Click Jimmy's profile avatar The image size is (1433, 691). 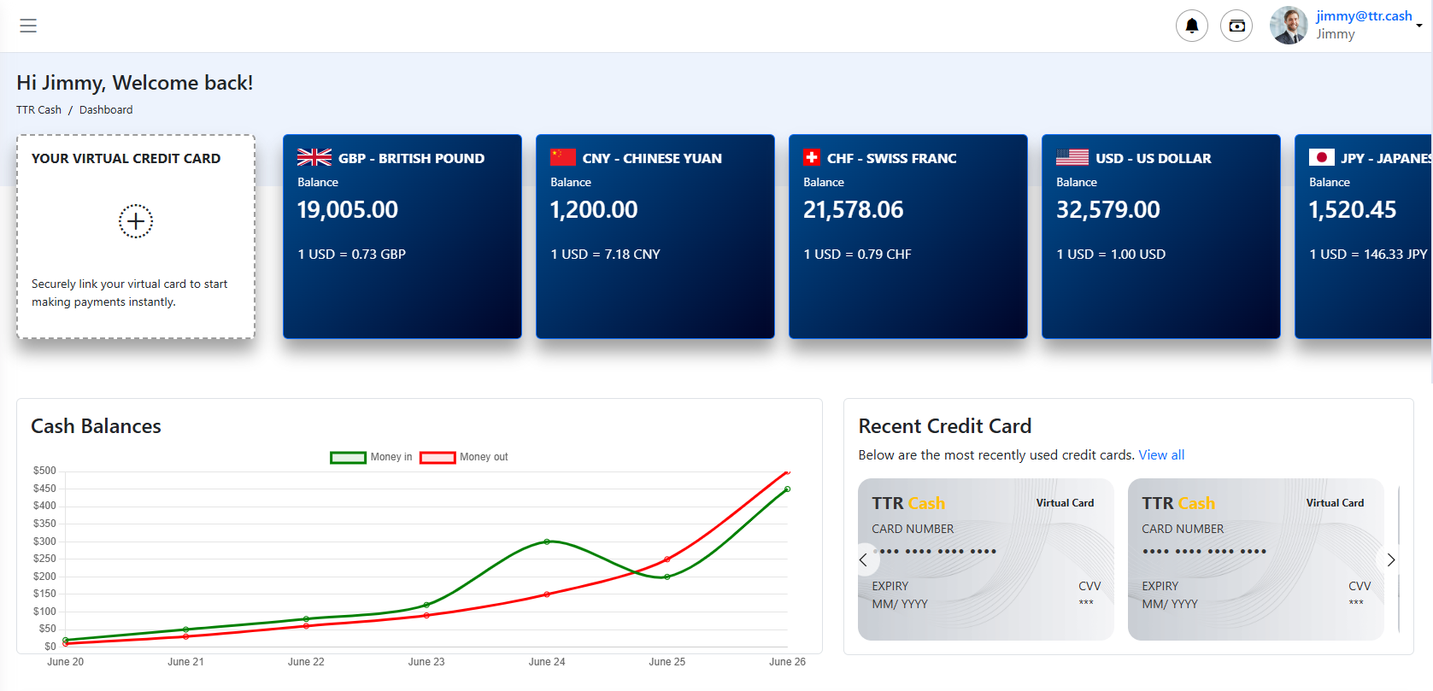(1289, 26)
